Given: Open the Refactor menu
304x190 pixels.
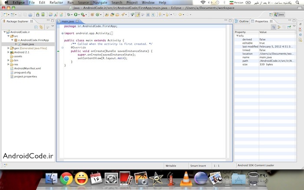Looking at the screenshot, I should (x=56, y=3).
